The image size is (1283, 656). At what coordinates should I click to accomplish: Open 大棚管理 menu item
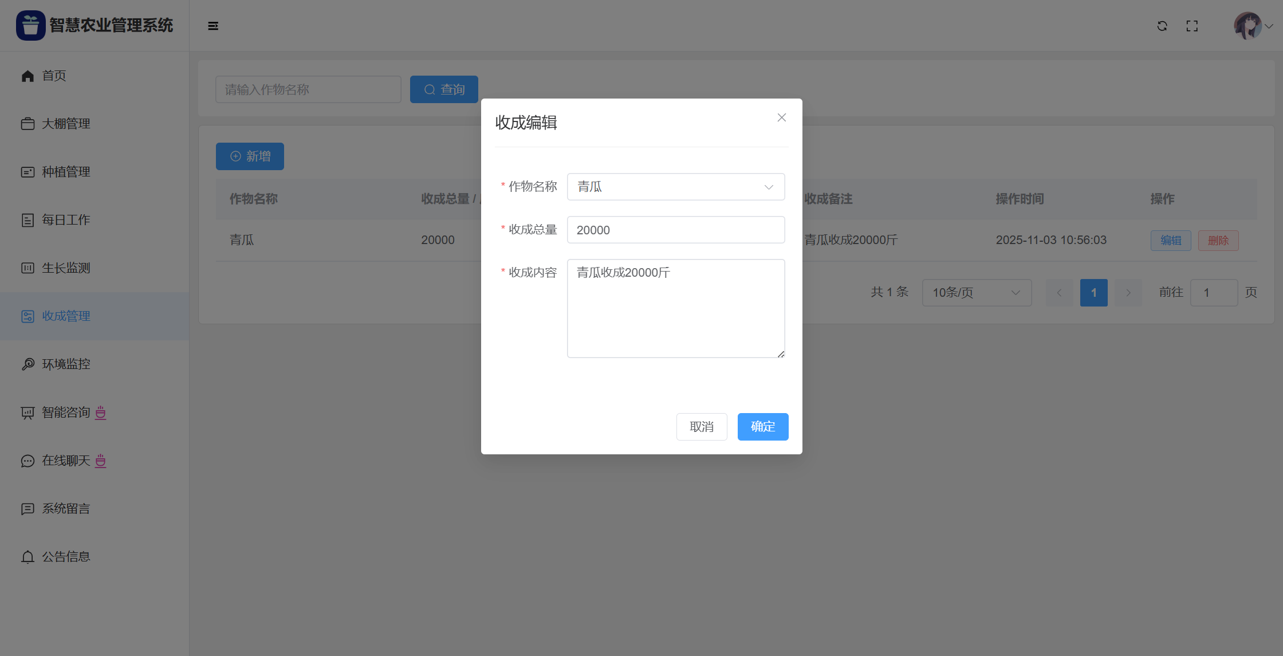(x=66, y=124)
